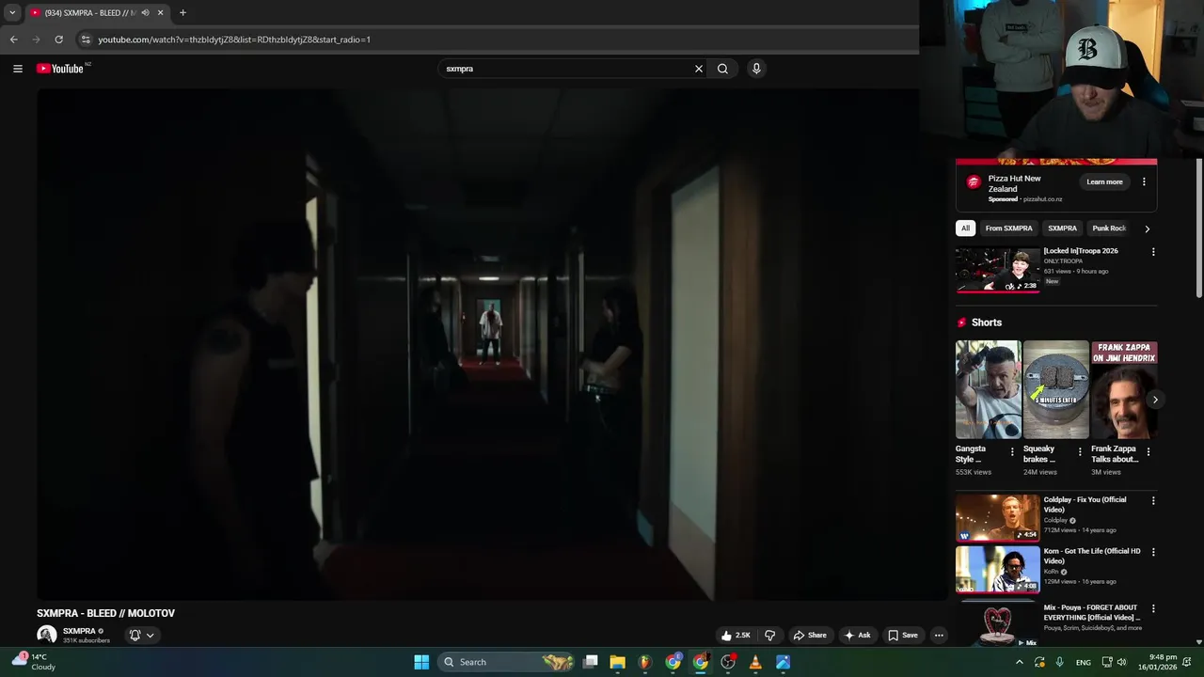
Task: Click Learn more on Pizza Hut ad
Action: (x=1104, y=182)
